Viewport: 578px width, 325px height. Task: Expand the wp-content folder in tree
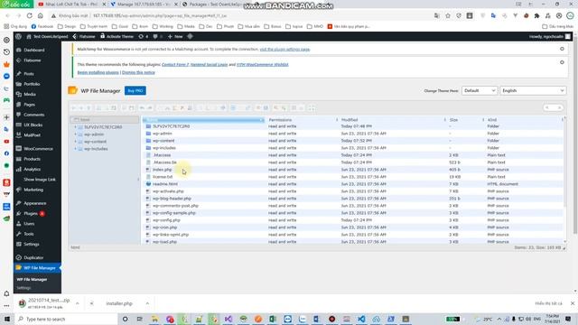click(x=76, y=142)
